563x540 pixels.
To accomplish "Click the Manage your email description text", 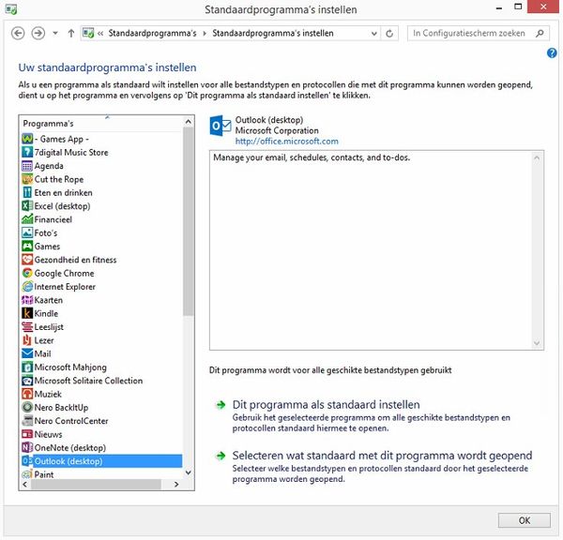I will pyautogui.click(x=312, y=157).
